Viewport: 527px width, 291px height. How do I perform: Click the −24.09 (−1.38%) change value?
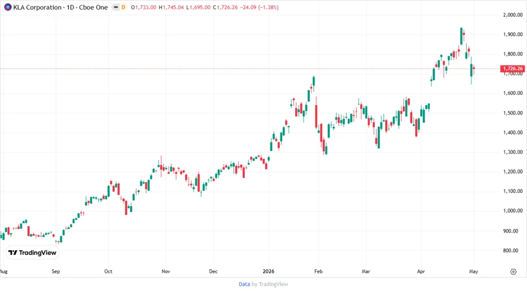click(x=259, y=8)
